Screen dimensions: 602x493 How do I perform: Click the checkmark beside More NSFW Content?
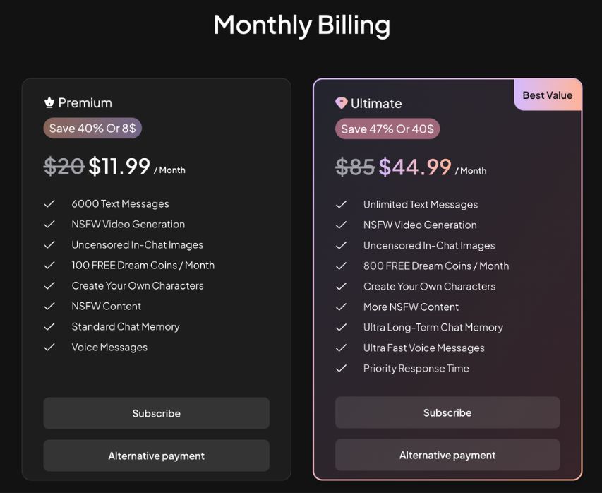click(x=341, y=307)
